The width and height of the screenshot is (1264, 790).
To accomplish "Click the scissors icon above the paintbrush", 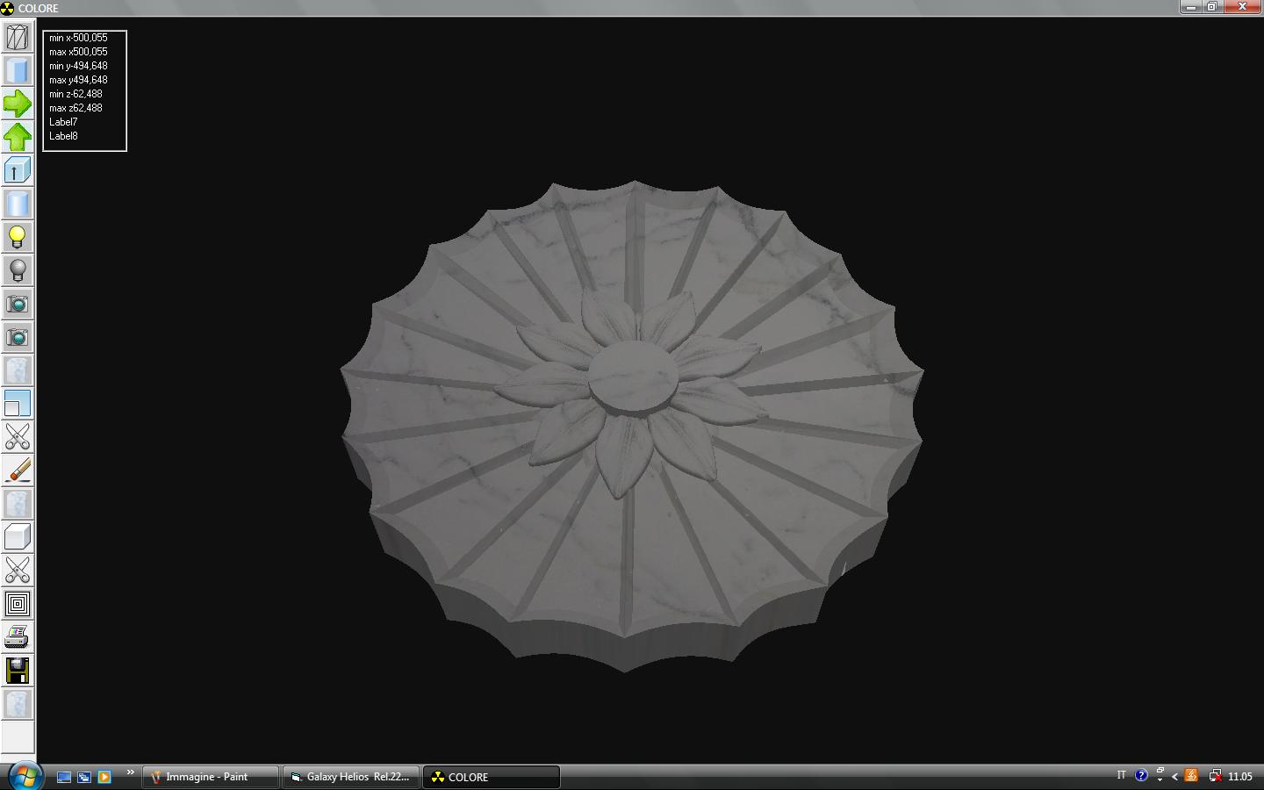I will (x=18, y=437).
